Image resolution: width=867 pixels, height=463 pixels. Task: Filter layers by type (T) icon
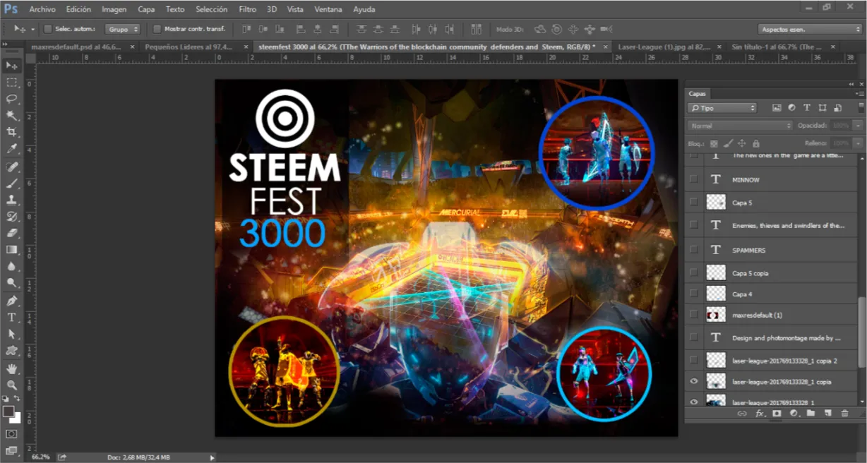[x=807, y=108]
